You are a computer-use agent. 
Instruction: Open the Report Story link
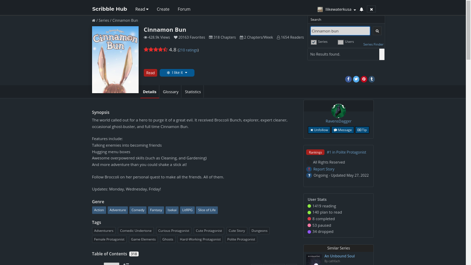[x=324, y=169]
